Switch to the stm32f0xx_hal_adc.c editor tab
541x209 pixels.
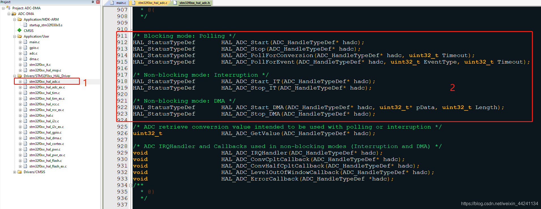pos(150,3)
